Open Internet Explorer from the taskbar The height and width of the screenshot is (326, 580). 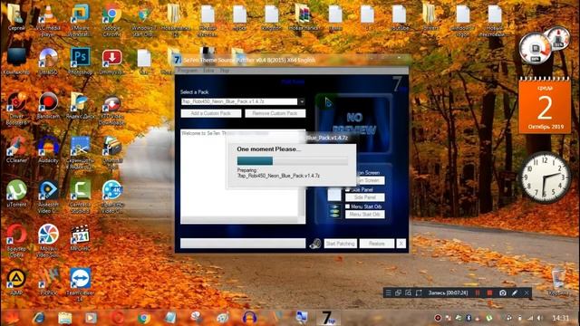[38, 318]
